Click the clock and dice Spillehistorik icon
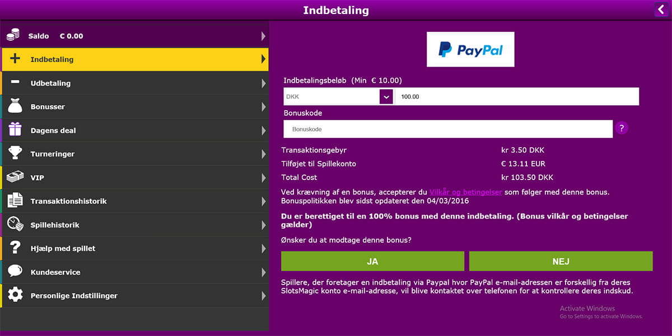 point(15,224)
